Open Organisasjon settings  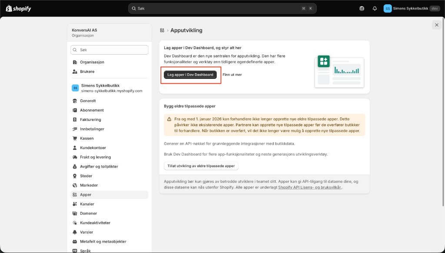(x=109, y=62)
